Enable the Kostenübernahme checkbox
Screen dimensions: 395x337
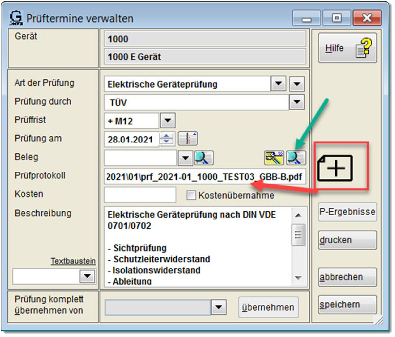click(x=191, y=195)
